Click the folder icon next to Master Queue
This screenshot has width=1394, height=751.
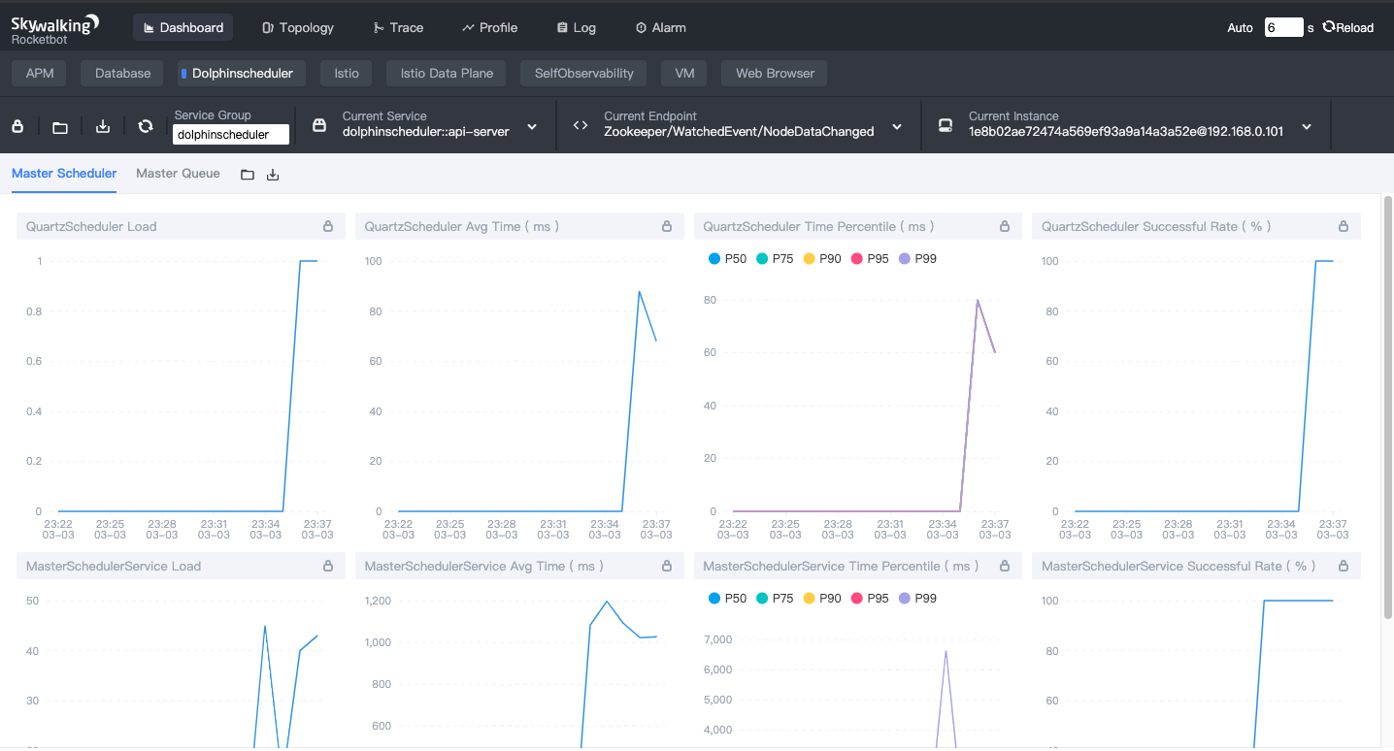[x=248, y=175]
